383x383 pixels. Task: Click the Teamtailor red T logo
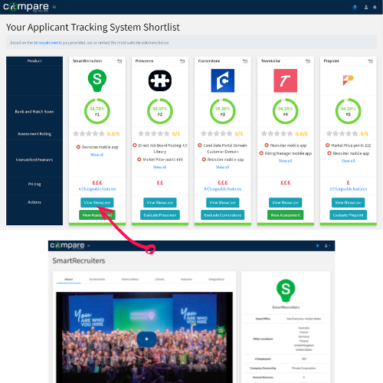pos(286,80)
